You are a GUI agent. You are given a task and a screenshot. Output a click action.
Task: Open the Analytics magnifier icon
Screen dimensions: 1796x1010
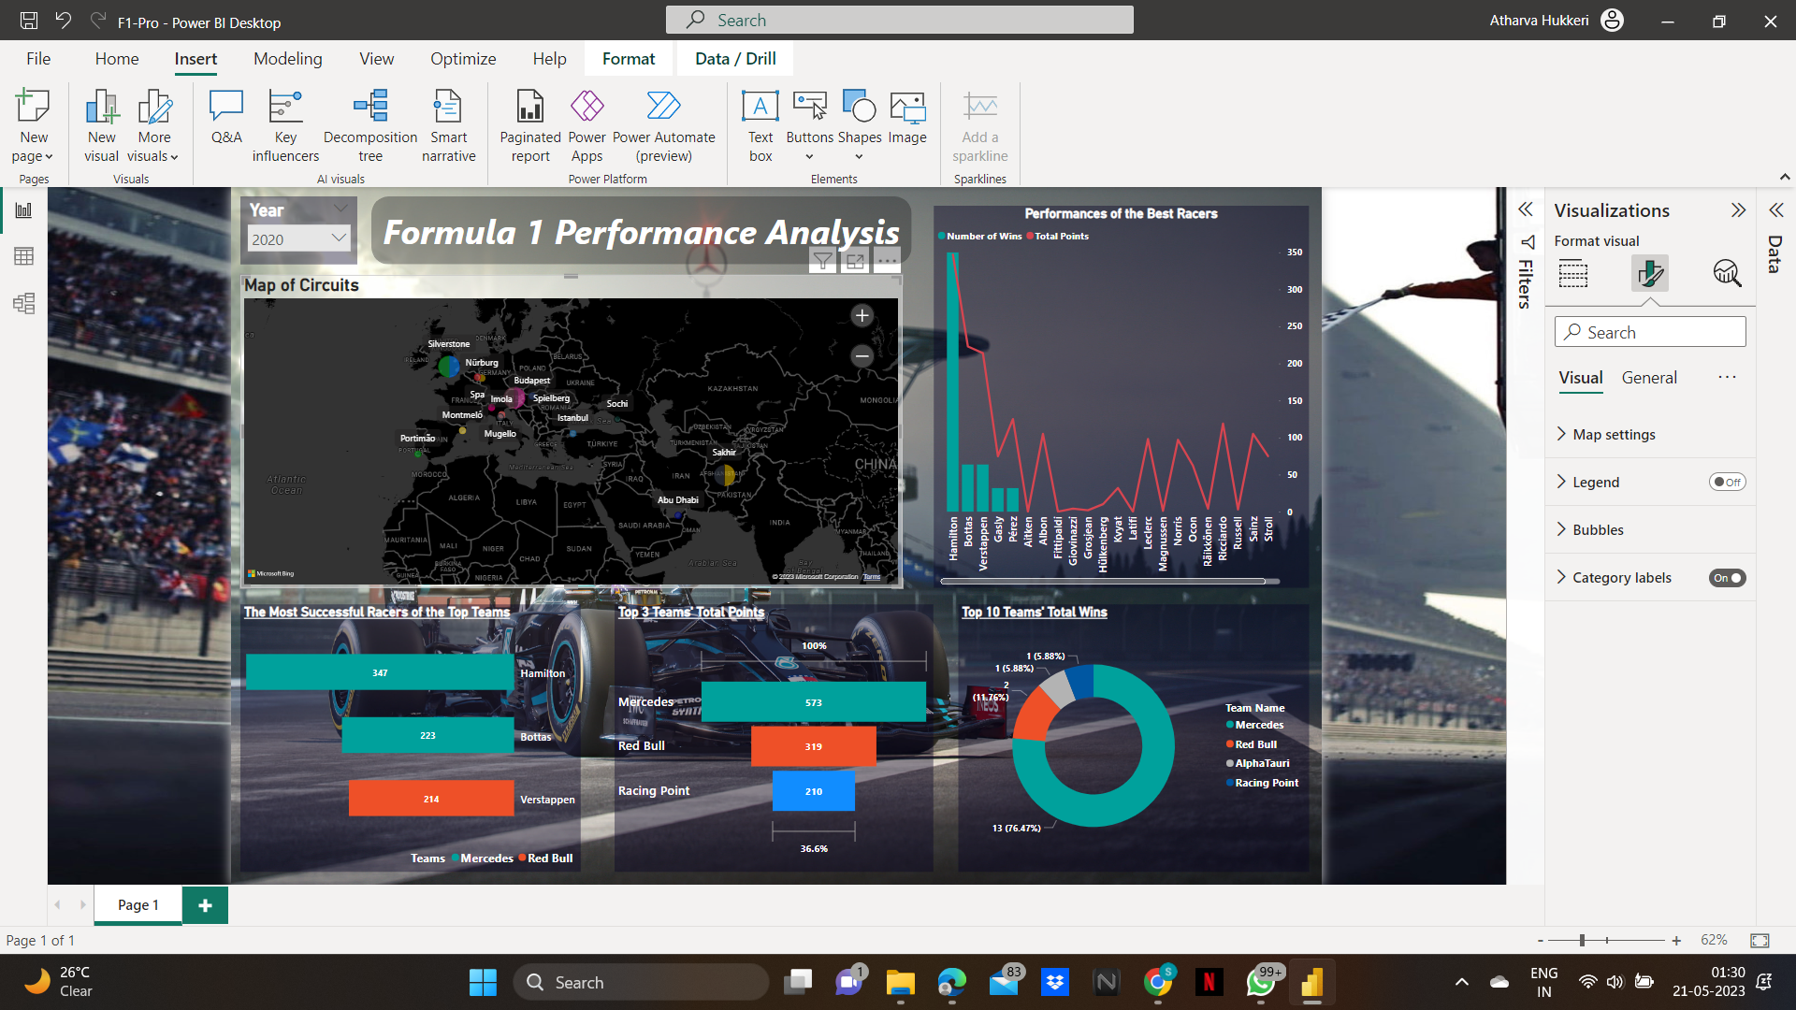tap(1726, 274)
